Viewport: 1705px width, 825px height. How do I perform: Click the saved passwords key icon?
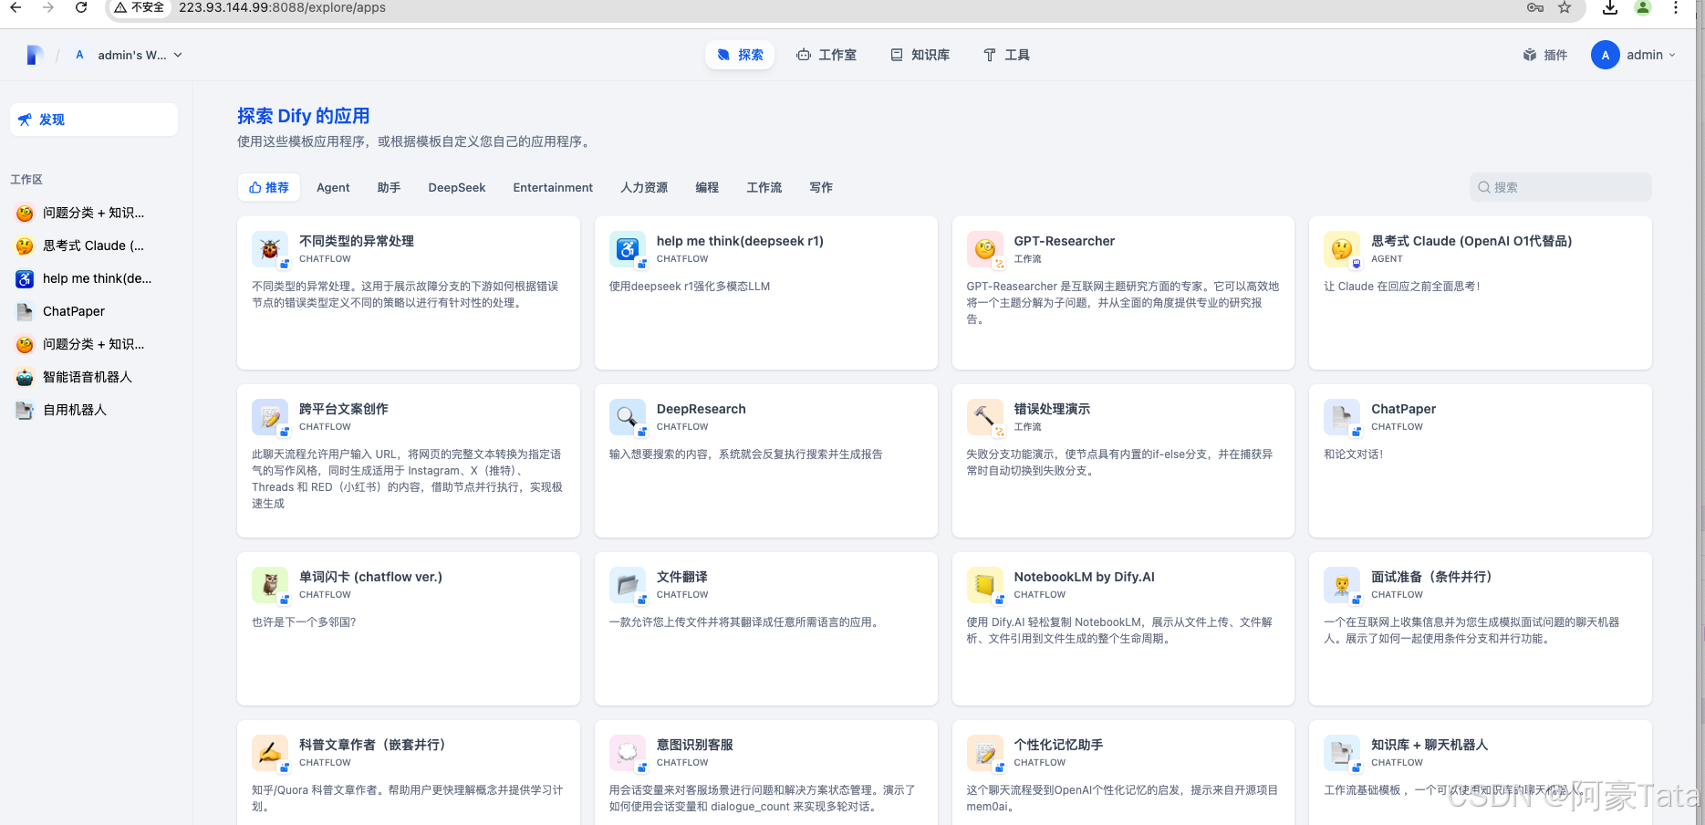tap(1535, 7)
